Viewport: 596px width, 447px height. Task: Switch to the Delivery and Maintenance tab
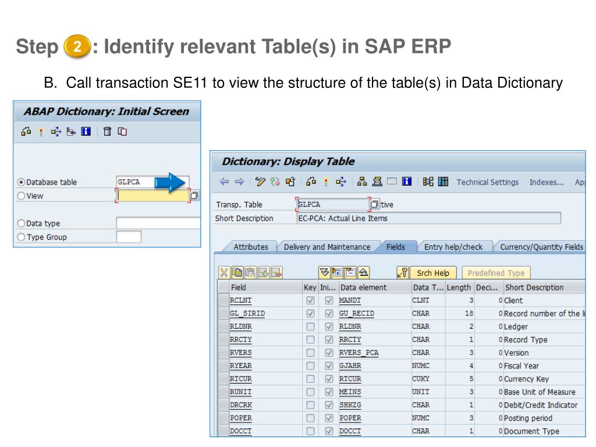coord(327,247)
